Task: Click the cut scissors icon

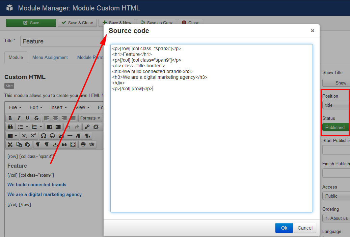Action: point(10,144)
